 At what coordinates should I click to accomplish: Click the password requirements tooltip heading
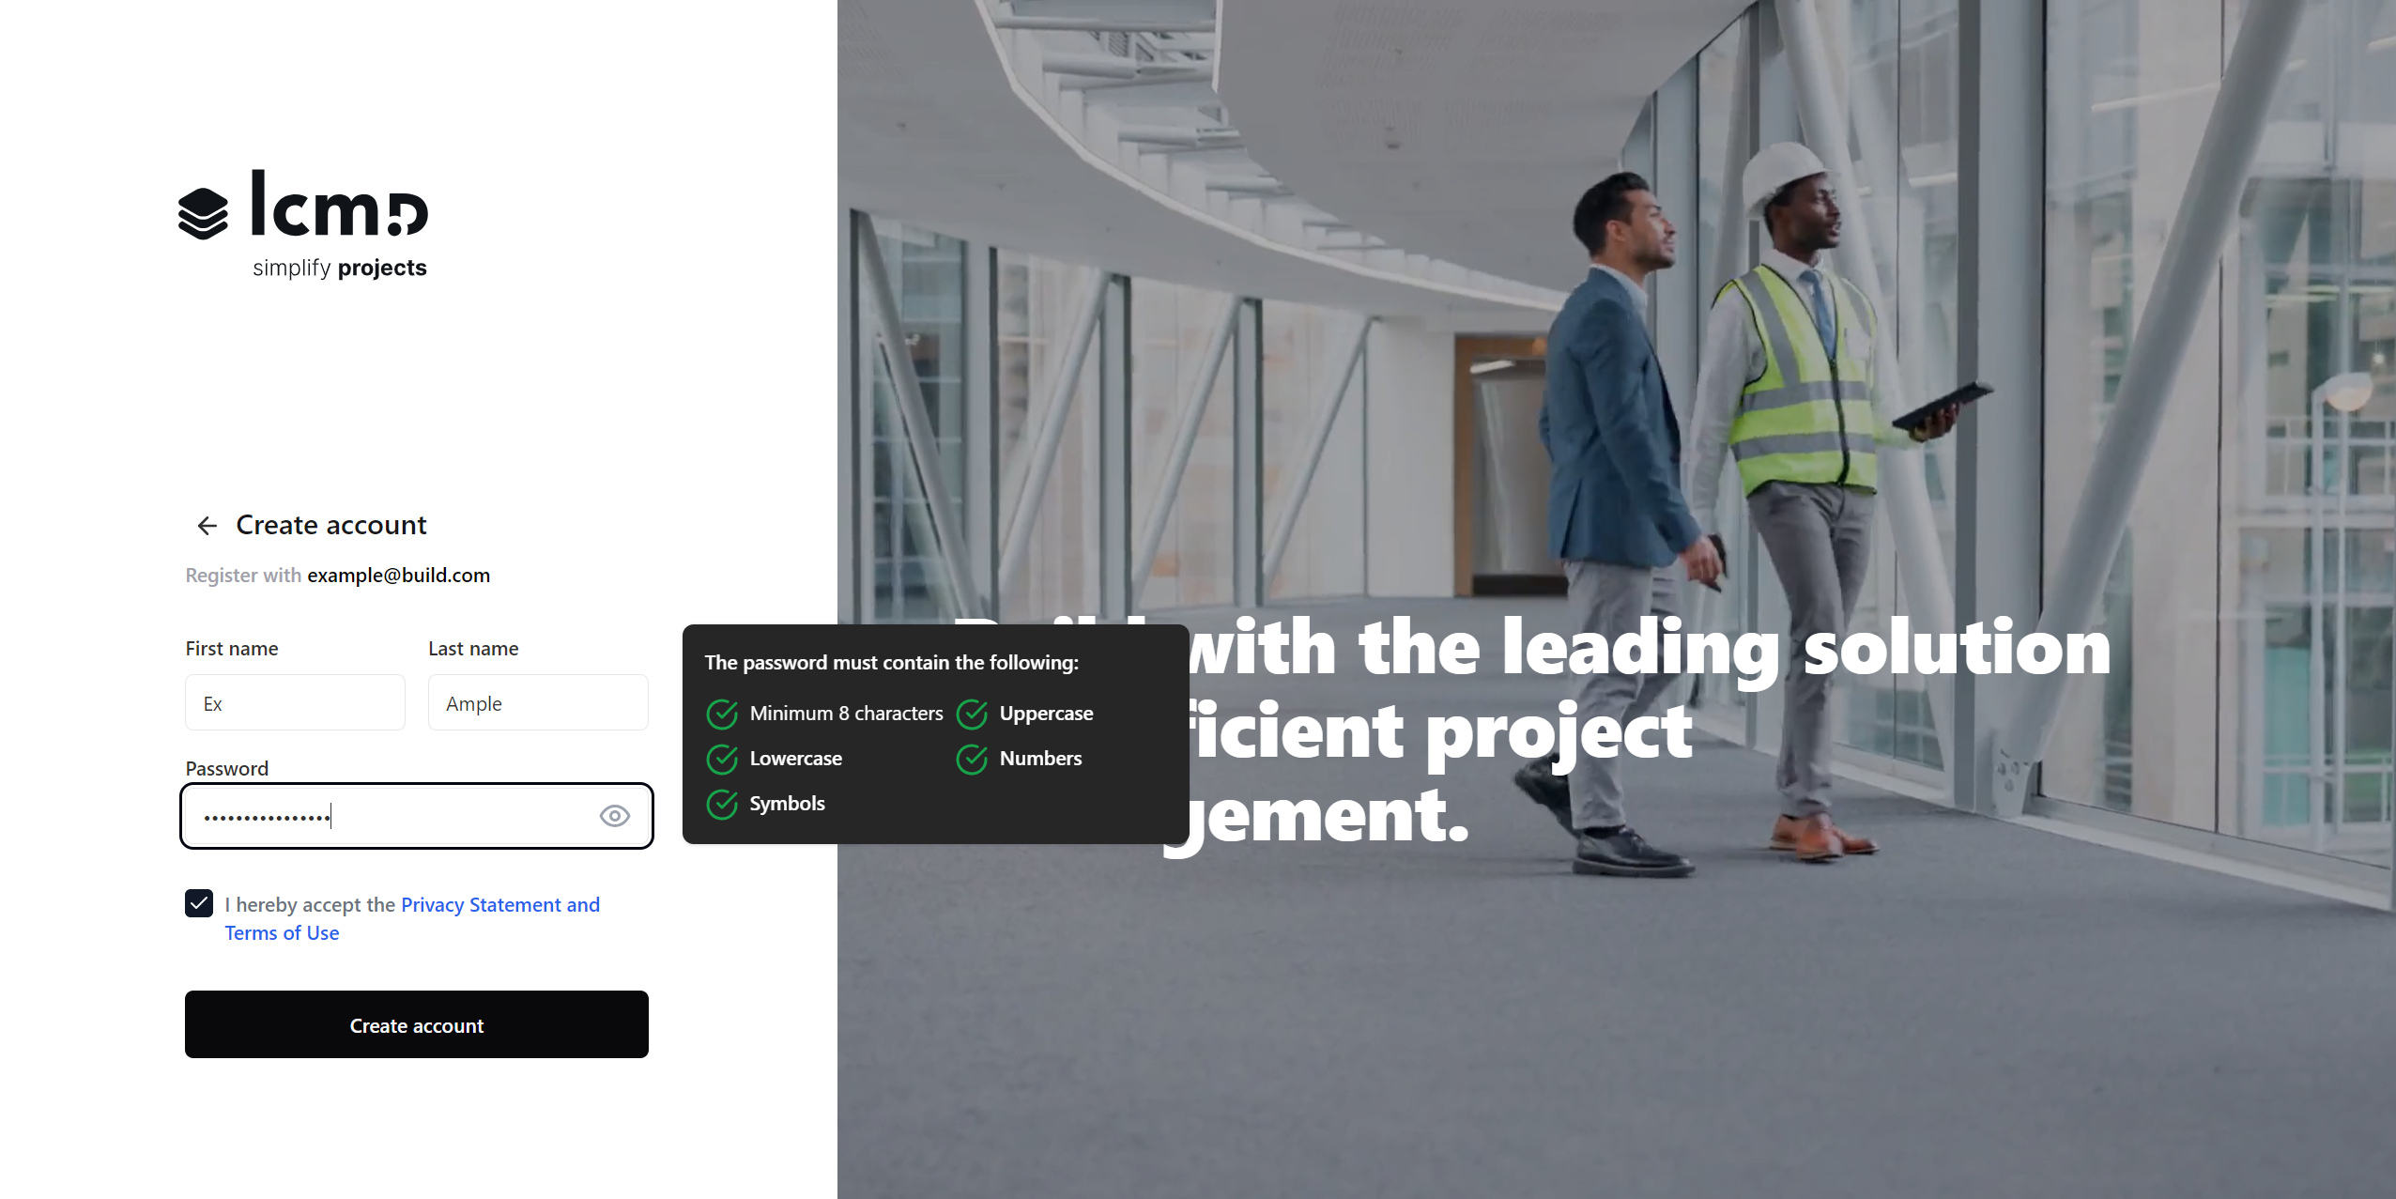(x=891, y=663)
